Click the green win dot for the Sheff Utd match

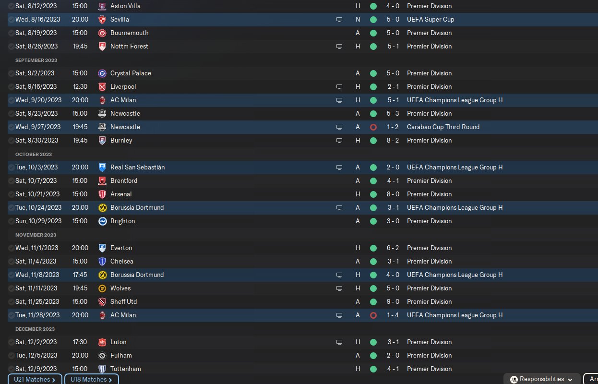373,302
